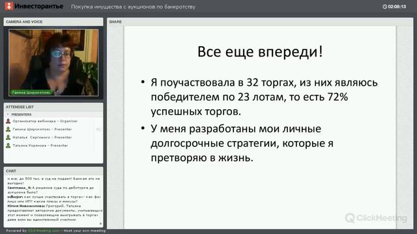Click the 02:08:13 session timer
This screenshot has height=234, width=417.
[397, 6]
